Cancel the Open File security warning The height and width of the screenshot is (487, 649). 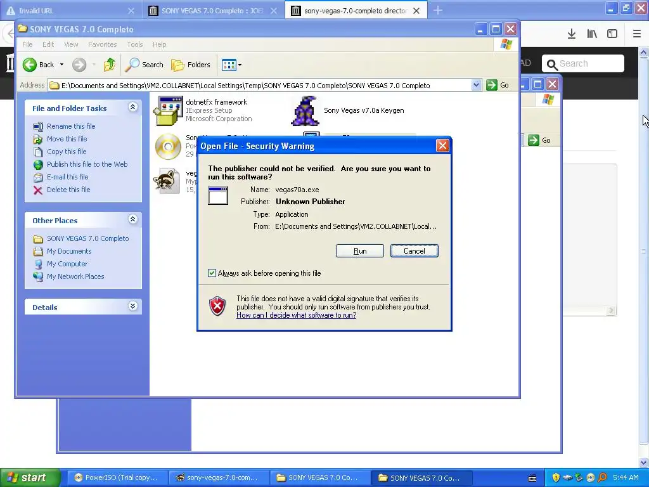414,251
